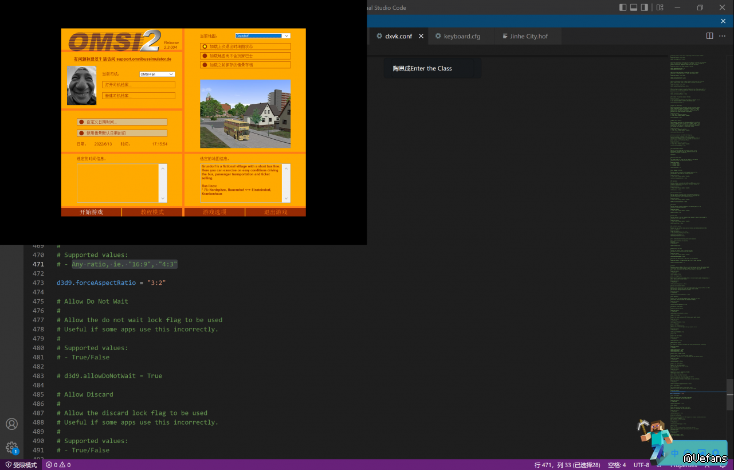Click the 开始游戏 start game button
This screenshot has height=470, width=734.
point(91,212)
